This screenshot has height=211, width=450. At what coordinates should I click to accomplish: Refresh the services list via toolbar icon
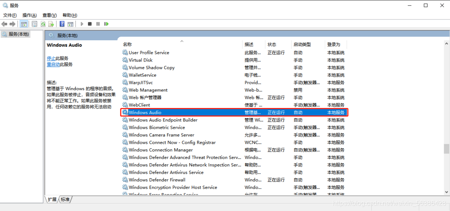click(x=43, y=24)
